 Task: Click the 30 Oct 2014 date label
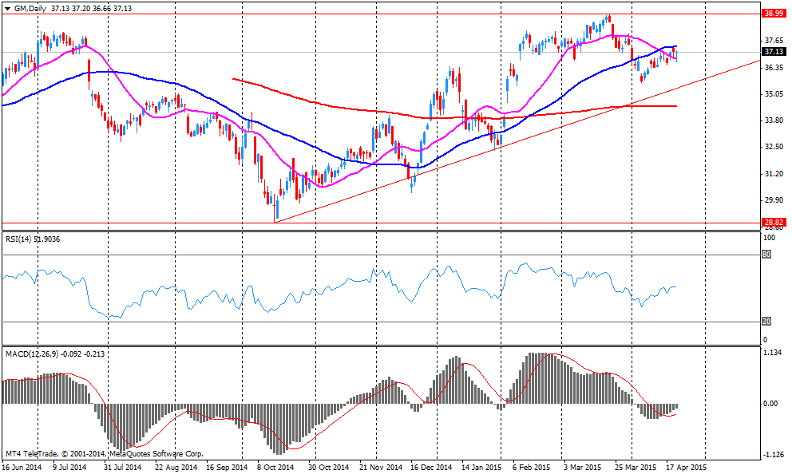point(328,468)
